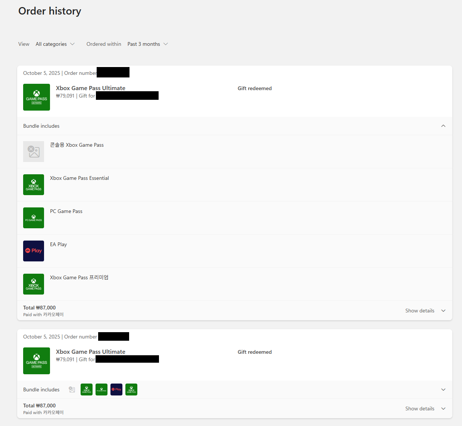Open the first order's Game Pass Ultimate icon
Image resolution: width=462 pixels, height=426 pixels.
point(37,97)
